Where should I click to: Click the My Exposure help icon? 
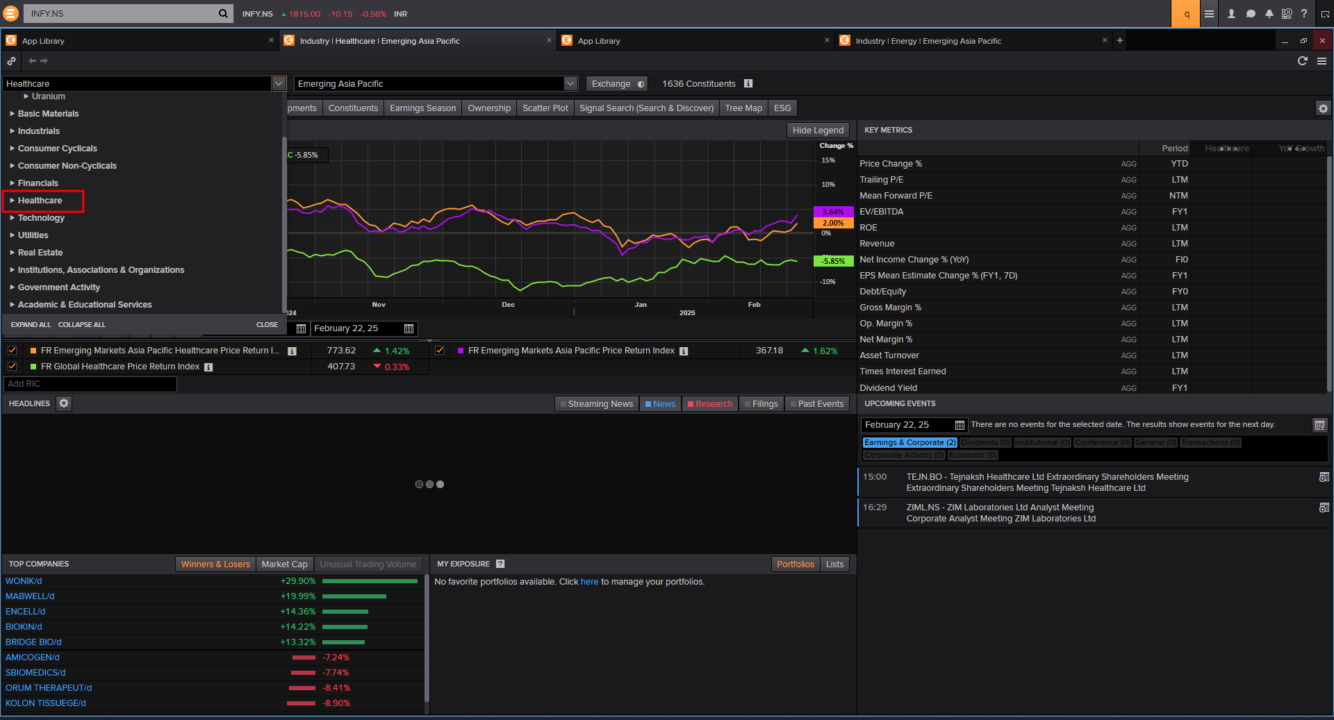[500, 564]
